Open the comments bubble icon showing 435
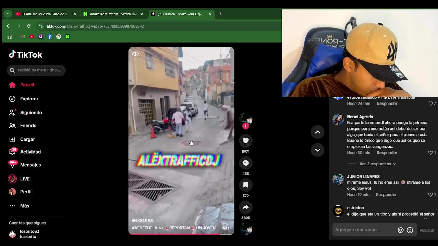Image resolution: width=438 pixels, height=246 pixels. click(x=245, y=163)
